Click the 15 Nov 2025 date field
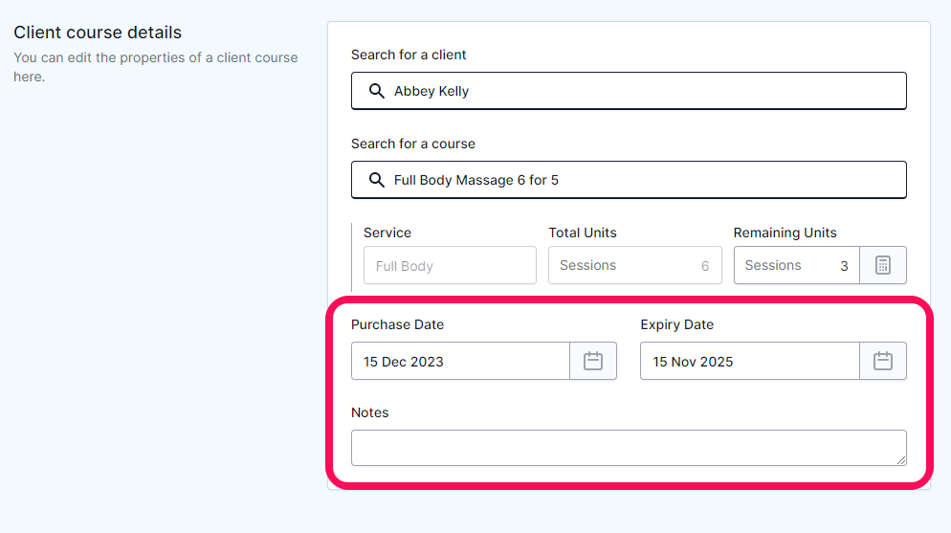 pos(750,361)
